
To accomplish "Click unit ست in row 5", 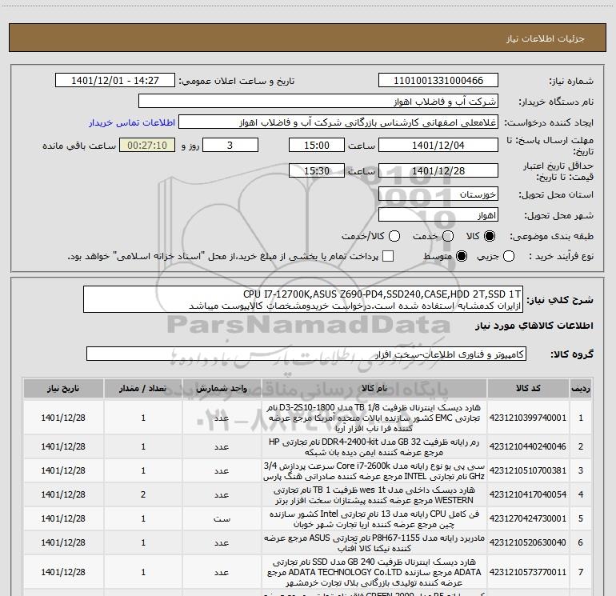I will (222, 518).
